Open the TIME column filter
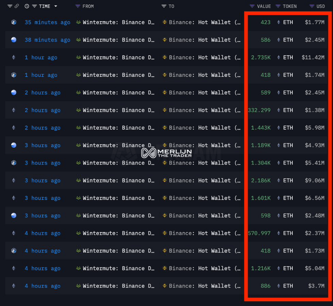This screenshot has width=333, height=306. click(x=35, y=6)
